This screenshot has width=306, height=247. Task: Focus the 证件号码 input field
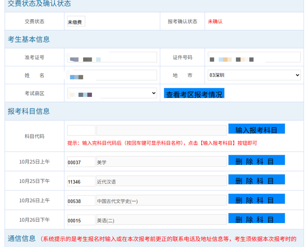pyautogui.click(x=254, y=57)
